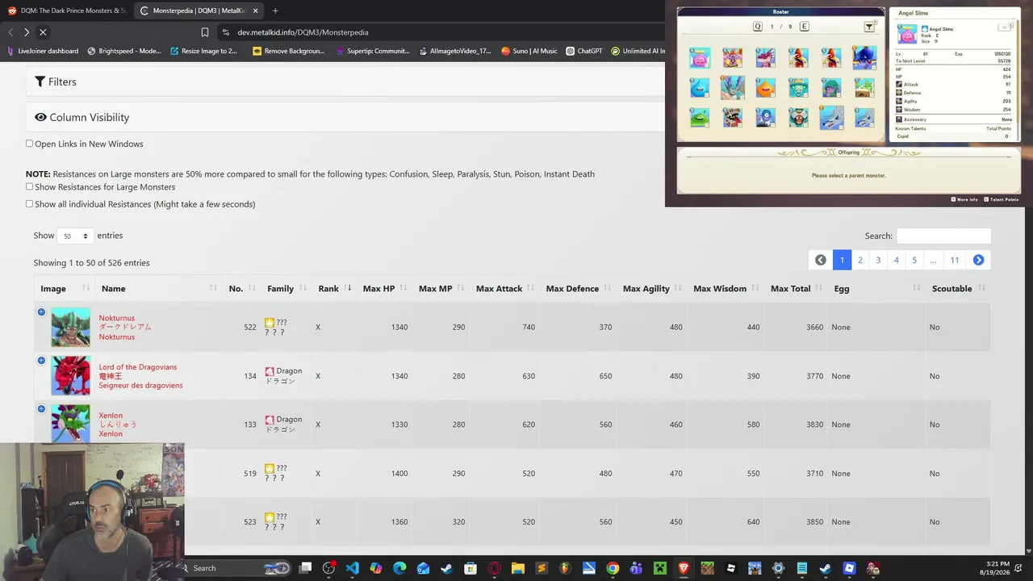1033x581 pixels.
Task: Open the Creeper Minecraft icon in taskbar
Action: point(660,568)
